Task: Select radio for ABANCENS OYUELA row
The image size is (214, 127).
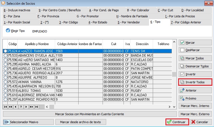Action: 5,55
